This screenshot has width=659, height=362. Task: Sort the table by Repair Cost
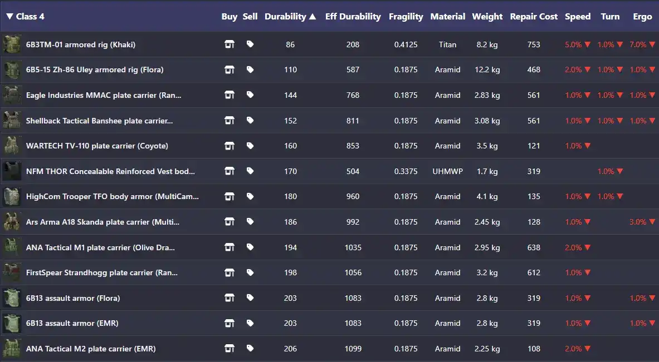pyautogui.click(x=533, y=16)
